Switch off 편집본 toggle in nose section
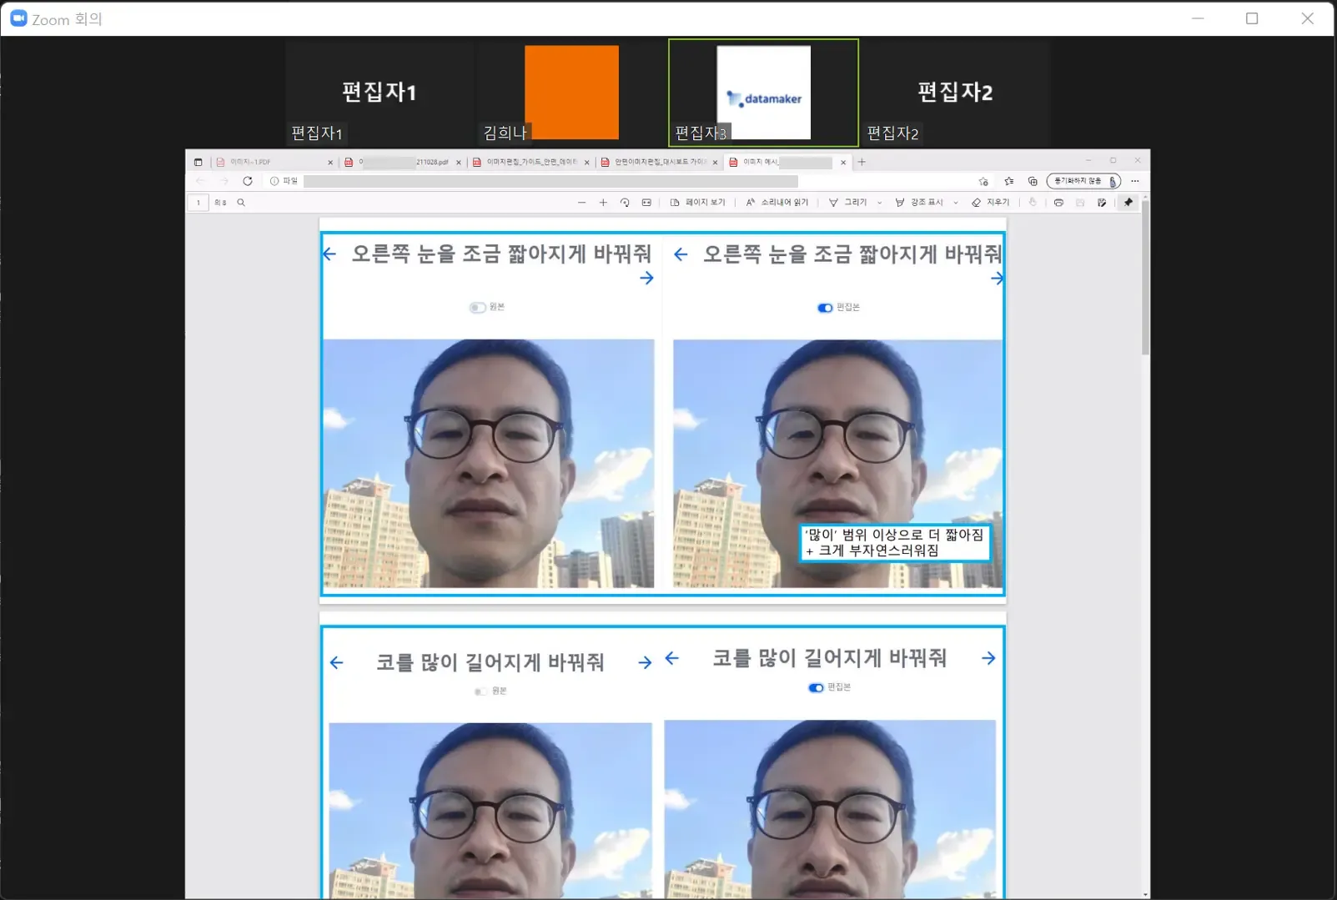Viewport: 1337px width, 900px height. click(x=815, y=688)
